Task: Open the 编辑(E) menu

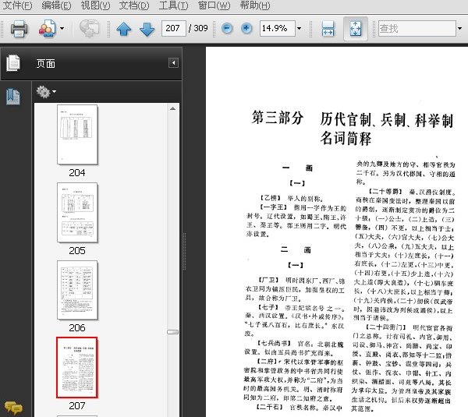Action: (x=56, y=5)
